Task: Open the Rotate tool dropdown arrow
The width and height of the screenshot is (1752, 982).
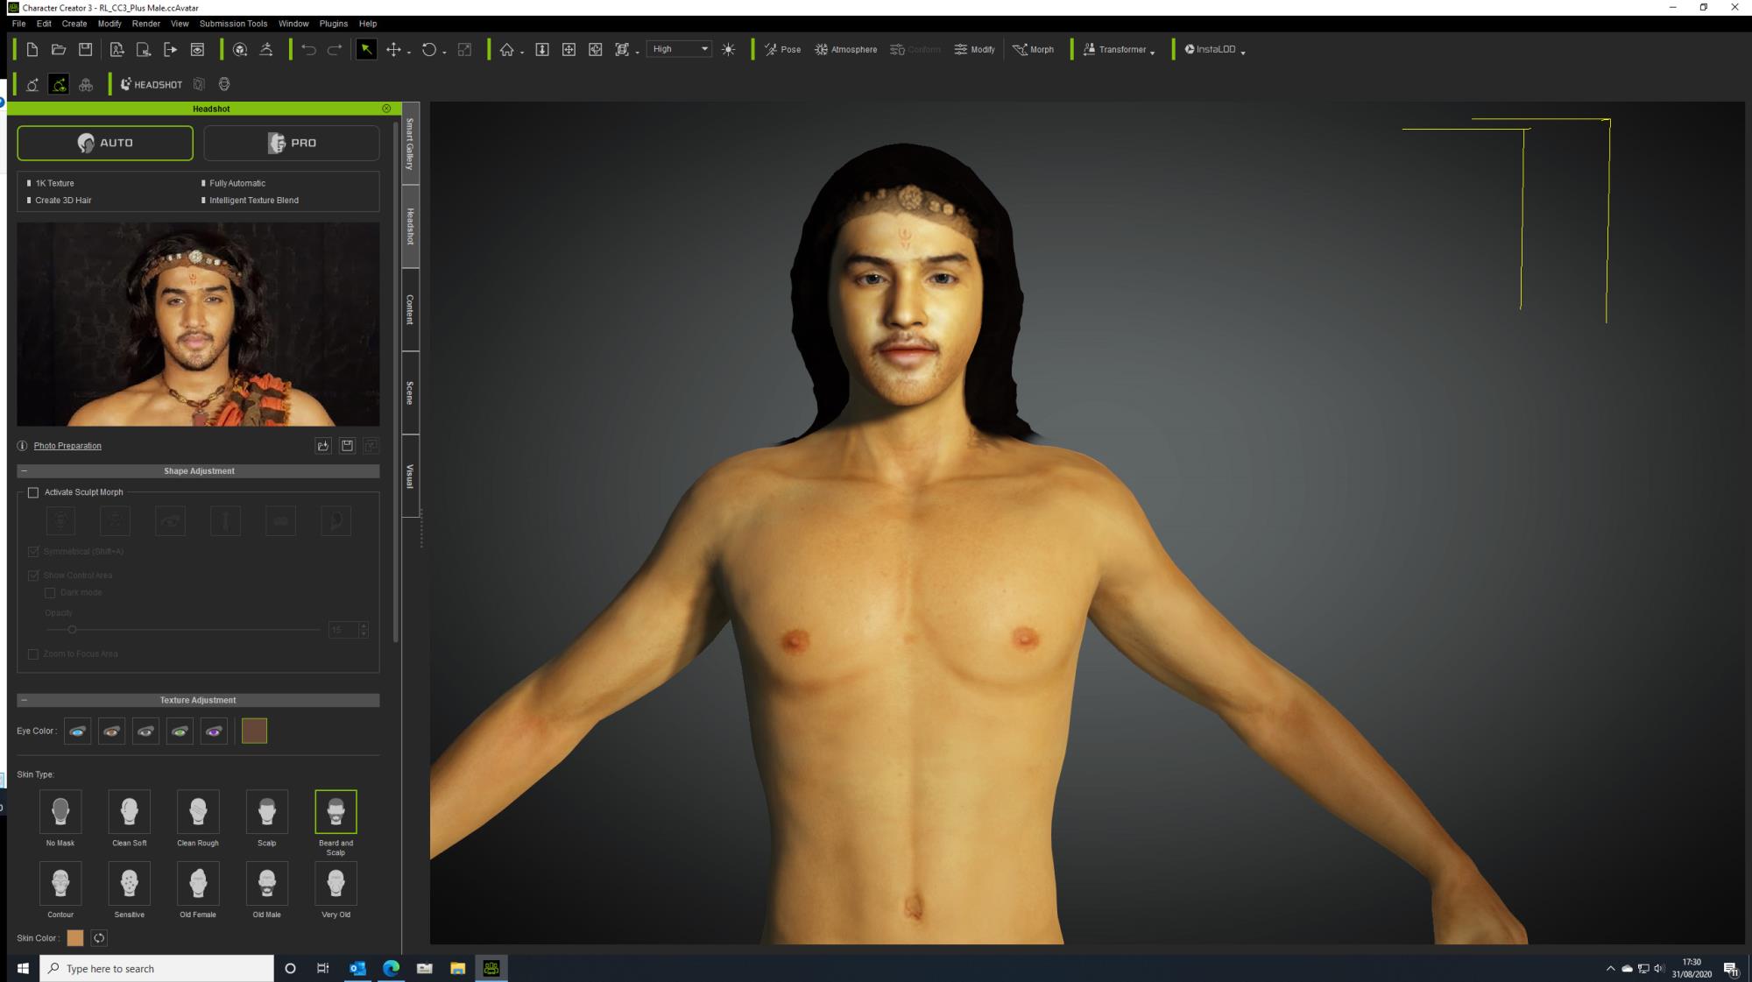Action: point(444,53)
